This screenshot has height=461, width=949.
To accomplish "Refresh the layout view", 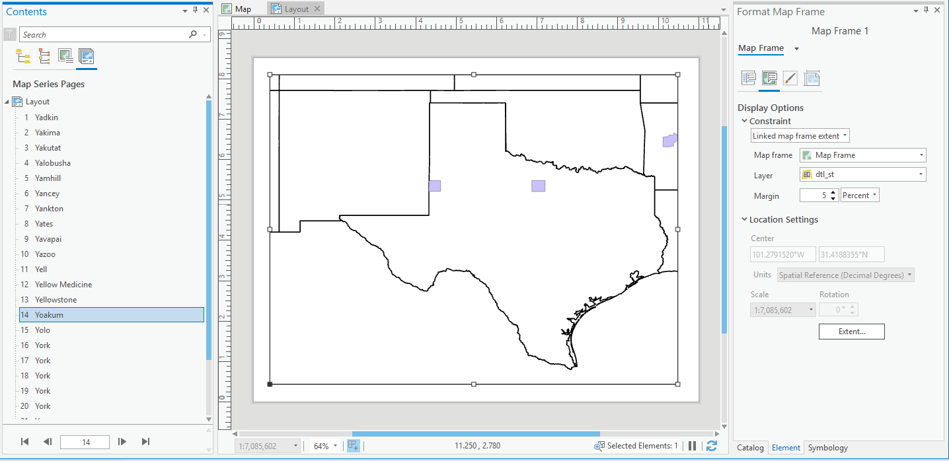I will [710, 446].
